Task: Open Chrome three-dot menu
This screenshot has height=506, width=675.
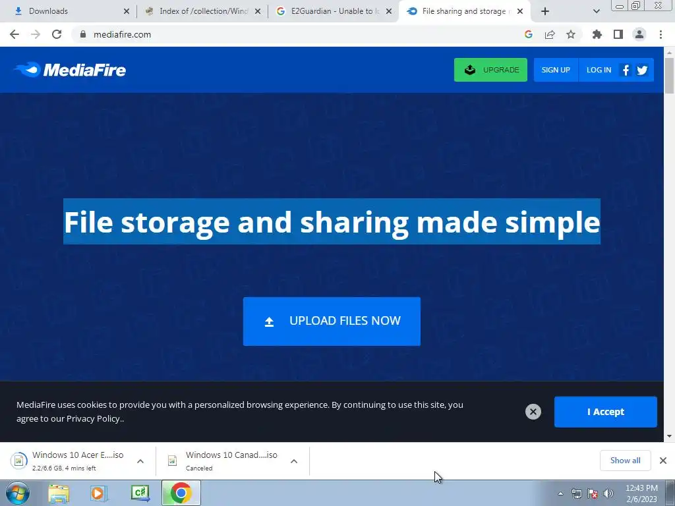Action: point(660,34)
